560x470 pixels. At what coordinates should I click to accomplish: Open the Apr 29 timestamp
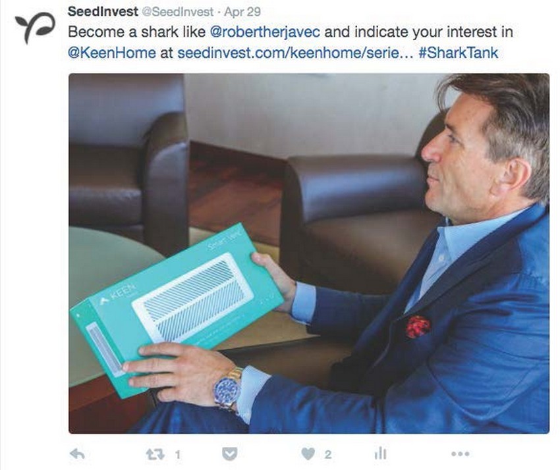242,12
